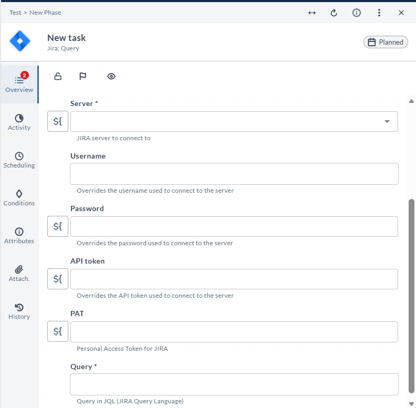Toggle the eye watch icon
416x408 pixels.
click(x=111, y=76)
